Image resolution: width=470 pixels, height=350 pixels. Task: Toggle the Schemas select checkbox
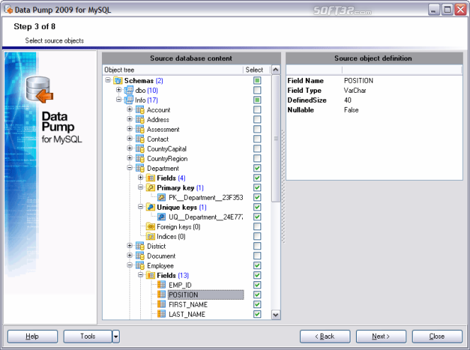click(257, 80)
